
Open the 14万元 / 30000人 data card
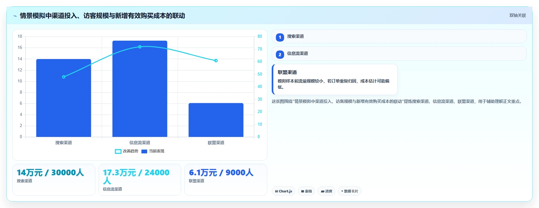tap(54, 179)
